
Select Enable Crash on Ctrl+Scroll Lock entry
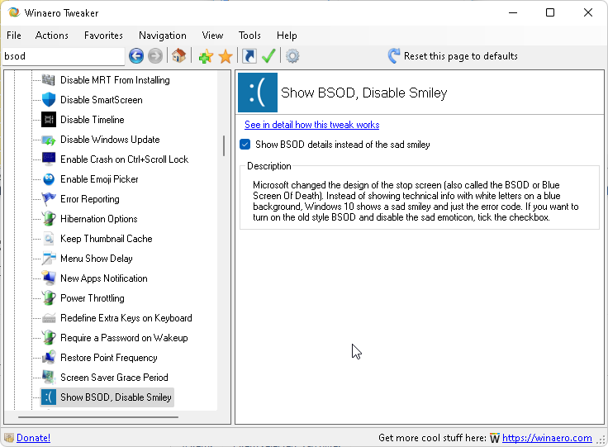(x=125, y=159)
